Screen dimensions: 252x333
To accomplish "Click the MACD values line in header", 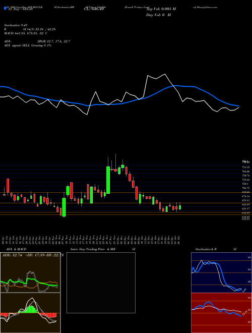I will (x=26, y=33).
